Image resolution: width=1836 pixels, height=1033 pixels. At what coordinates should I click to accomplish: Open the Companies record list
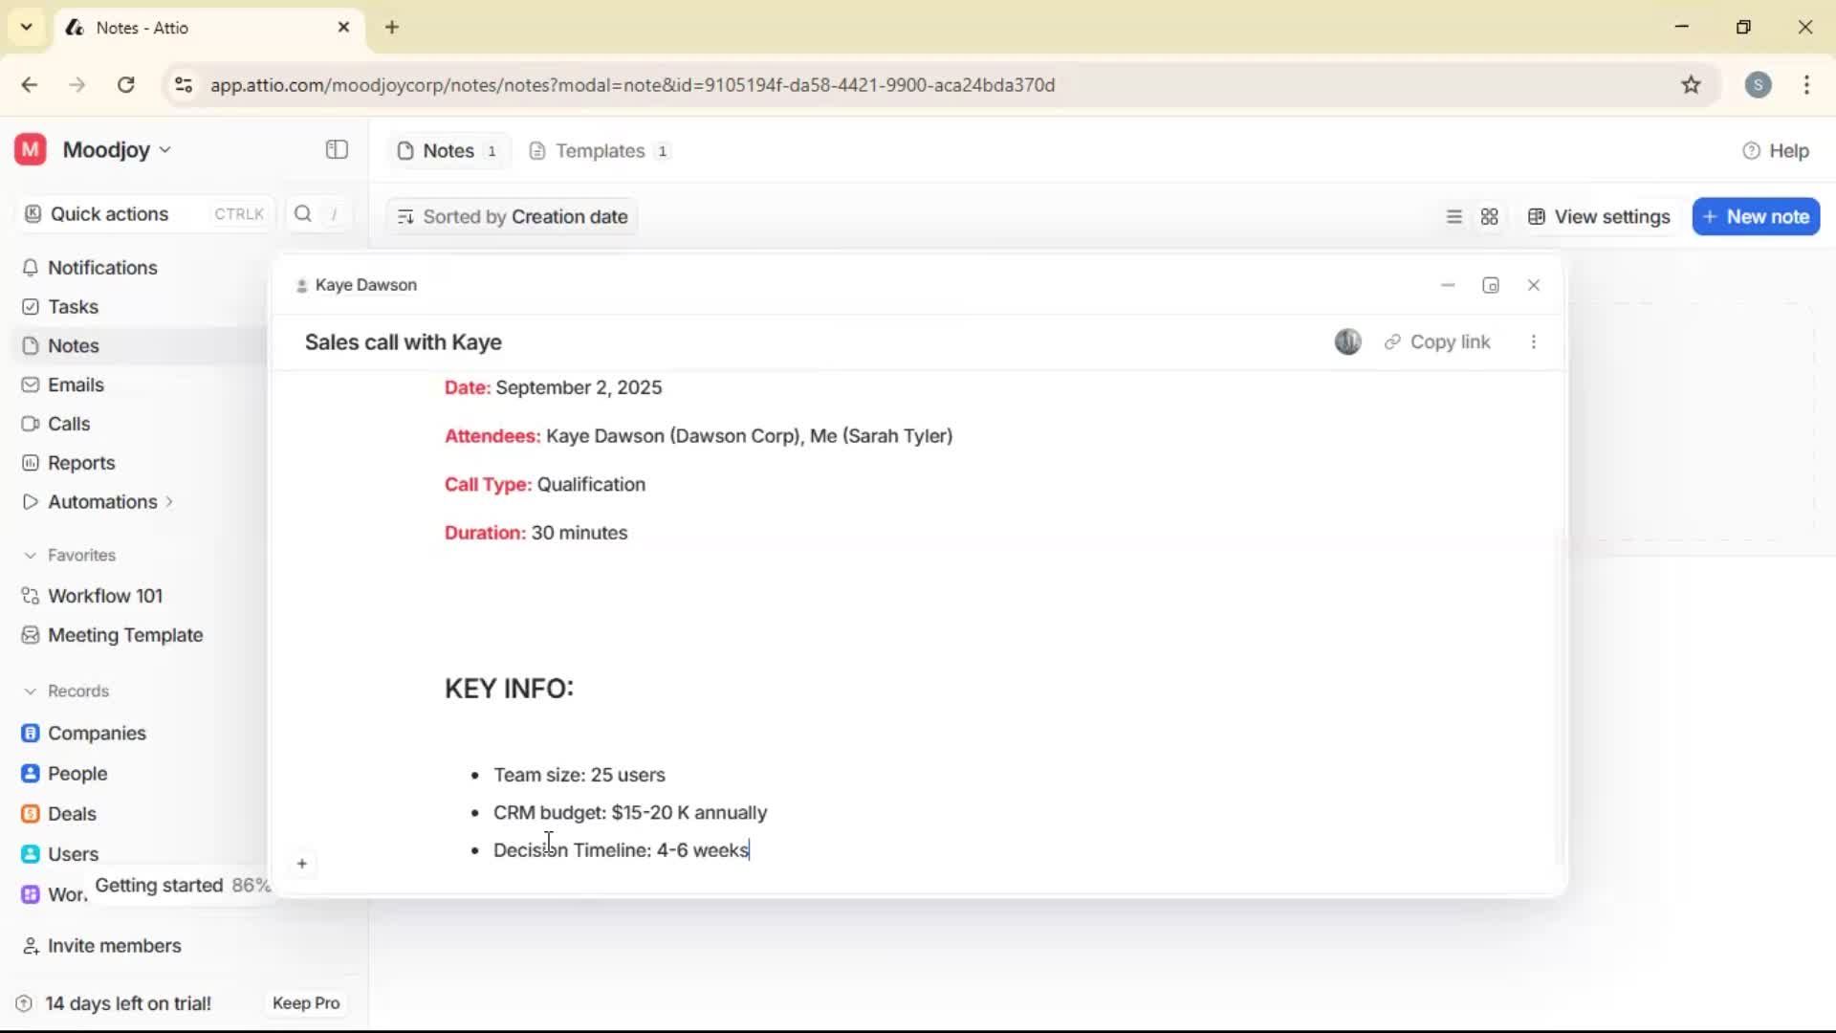(x=95, y=734)
